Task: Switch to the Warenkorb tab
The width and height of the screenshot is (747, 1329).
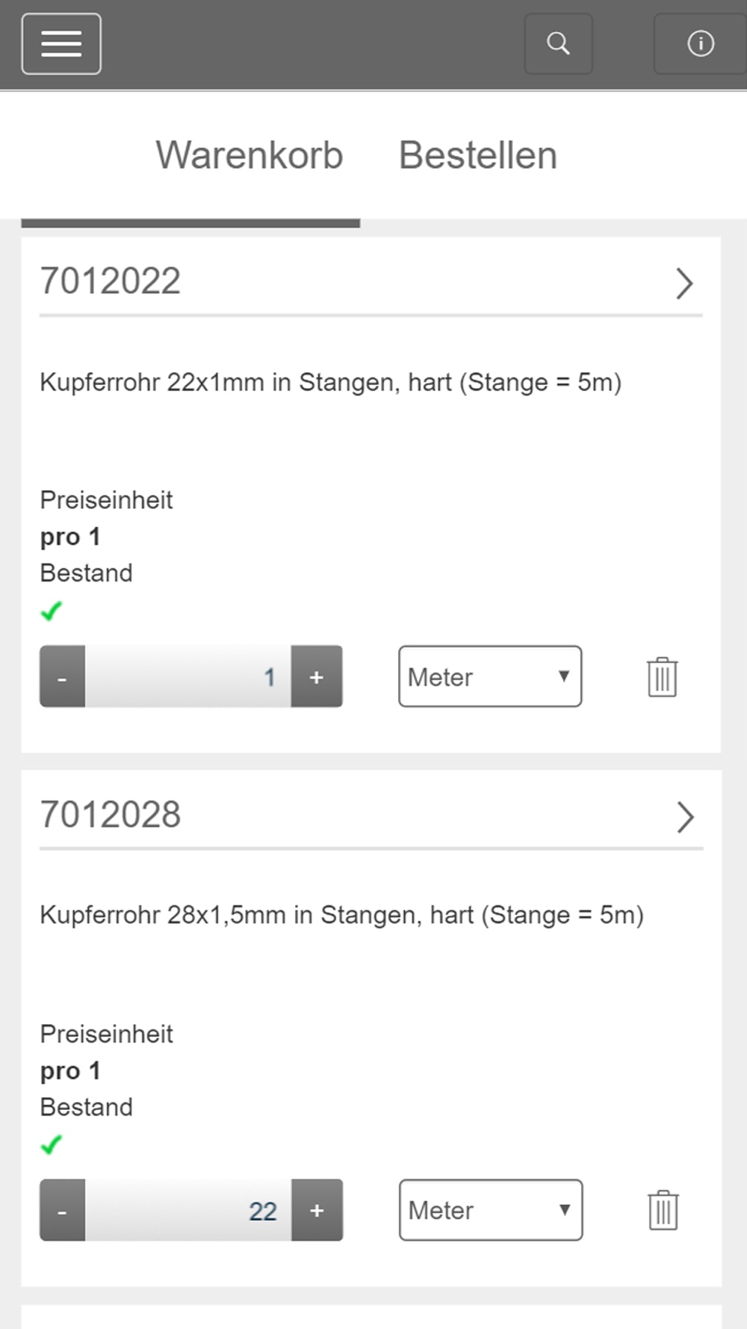Action: point(249,155)
